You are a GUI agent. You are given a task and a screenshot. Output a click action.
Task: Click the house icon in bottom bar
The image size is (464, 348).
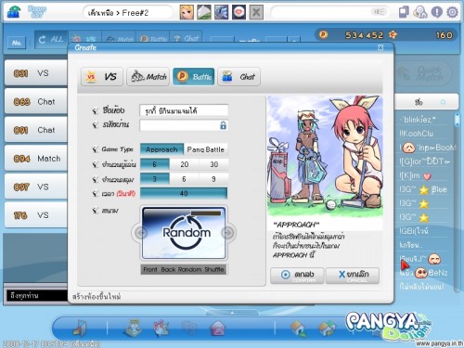[x=298, y=329]
